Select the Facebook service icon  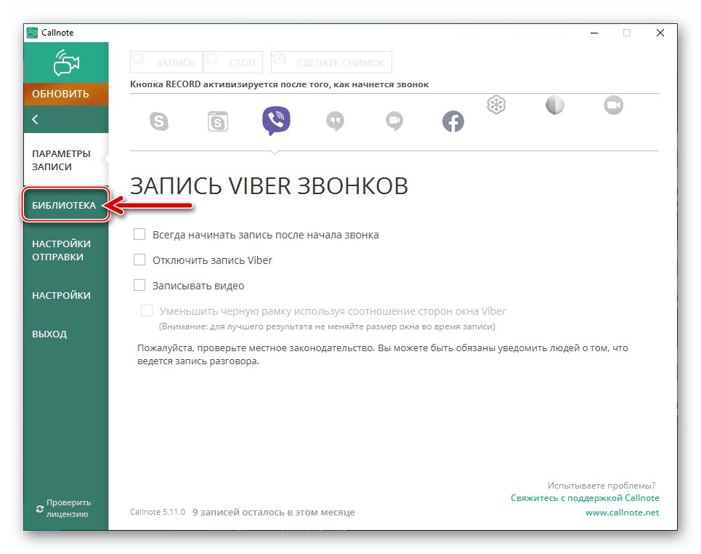point(453,121)
